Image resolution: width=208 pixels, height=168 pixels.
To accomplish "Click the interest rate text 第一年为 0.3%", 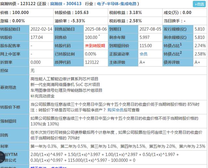I will click(44, 146).
